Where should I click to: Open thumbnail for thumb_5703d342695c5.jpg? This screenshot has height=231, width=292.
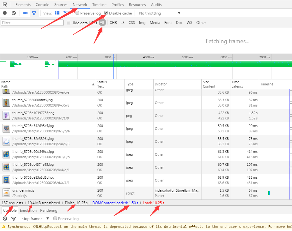(6, 128)
